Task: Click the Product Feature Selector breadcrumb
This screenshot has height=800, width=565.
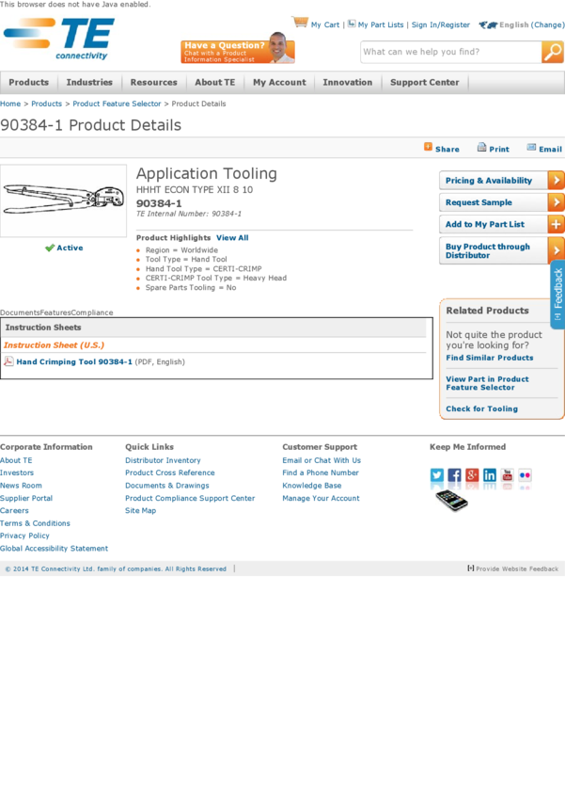Action: tap(117, 104)
